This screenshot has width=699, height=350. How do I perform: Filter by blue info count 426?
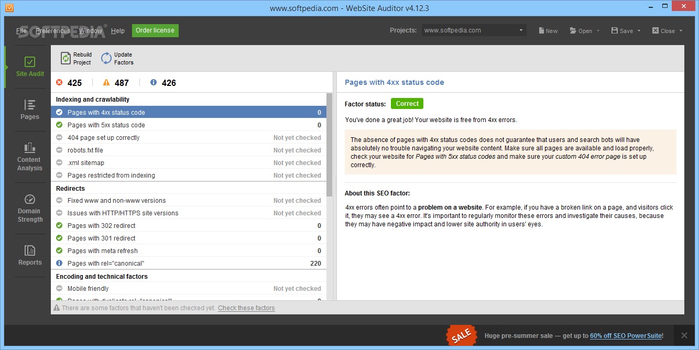(x=163, y=83)
